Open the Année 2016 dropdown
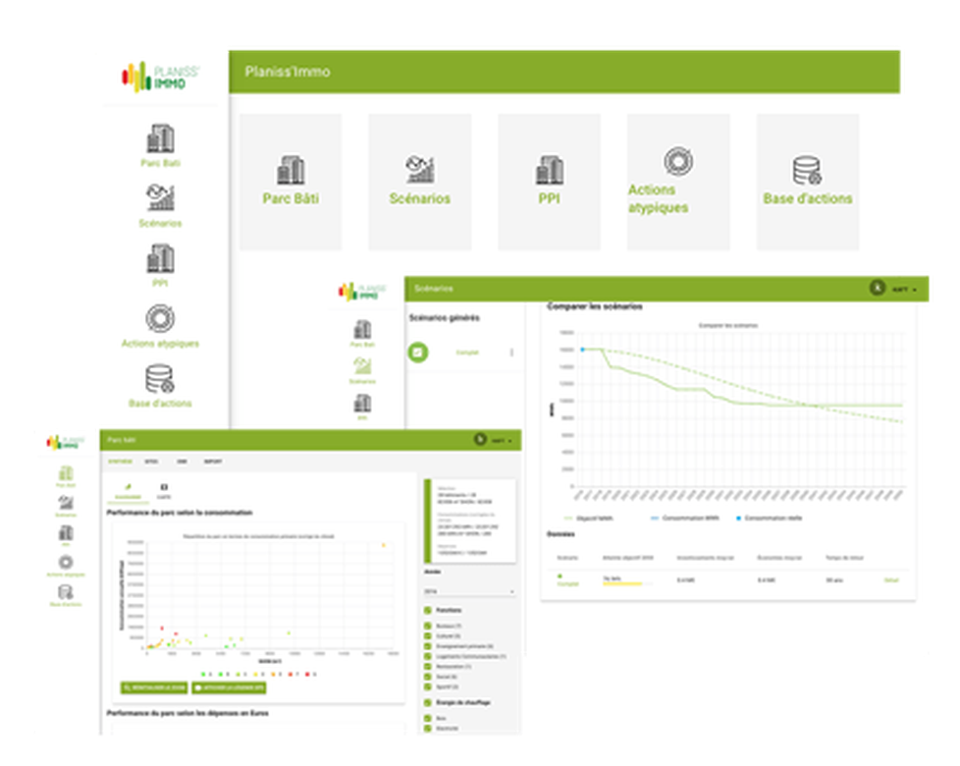Screen dimensions: 960x766 (x=469, y=591)
